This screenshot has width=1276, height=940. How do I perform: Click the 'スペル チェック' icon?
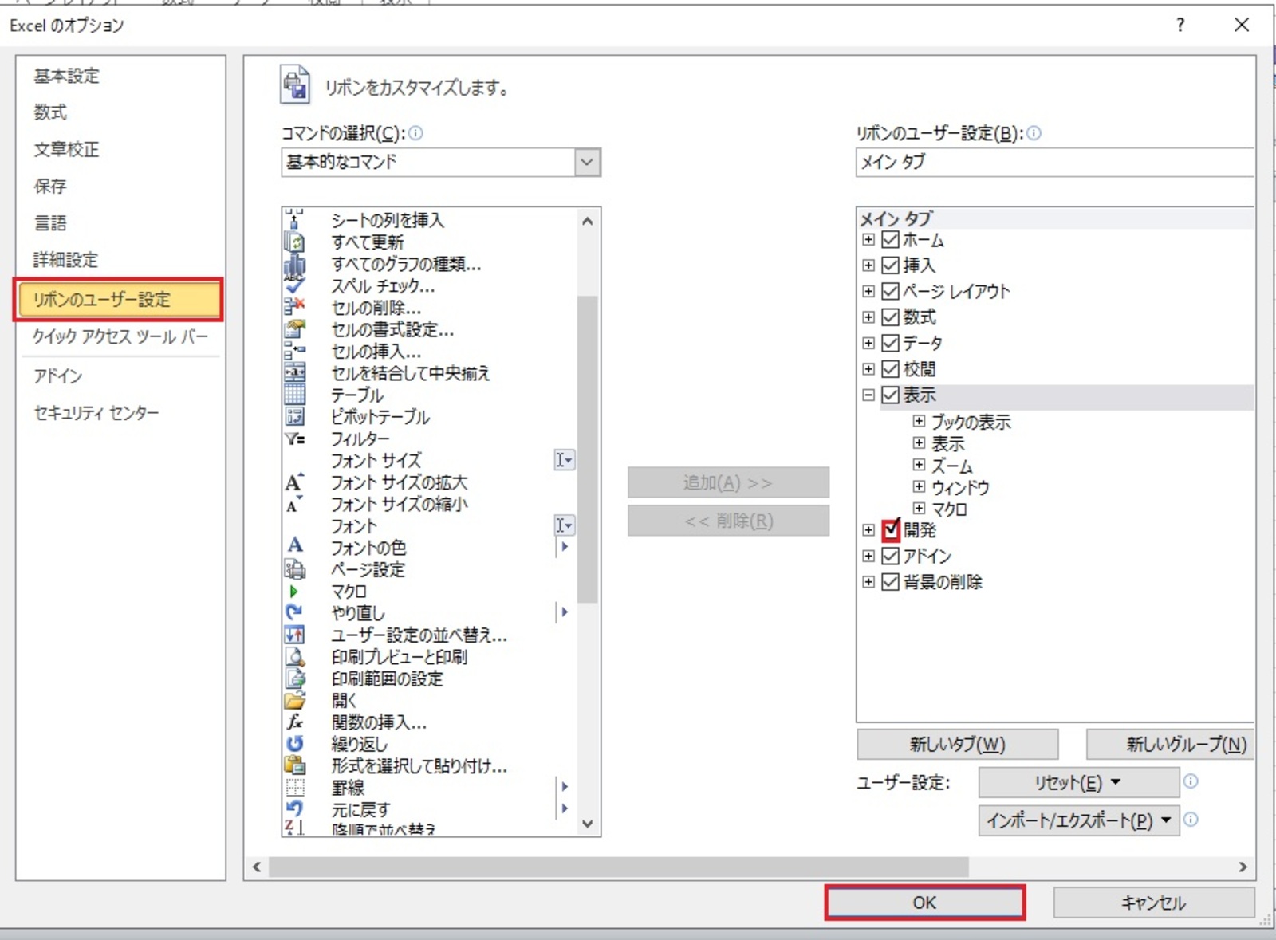click(295, 285)
